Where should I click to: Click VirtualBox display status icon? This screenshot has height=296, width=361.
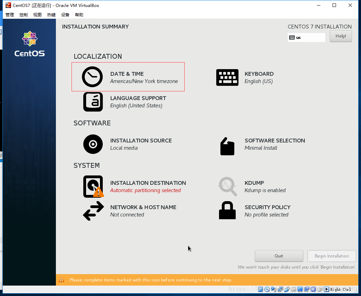click(x=300, y=289)
